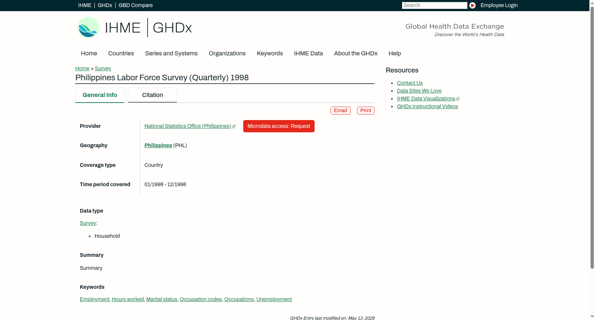Screen dimensions: 595x320
Task: Click the scrollbar down arrow
Action: point(592,317)
